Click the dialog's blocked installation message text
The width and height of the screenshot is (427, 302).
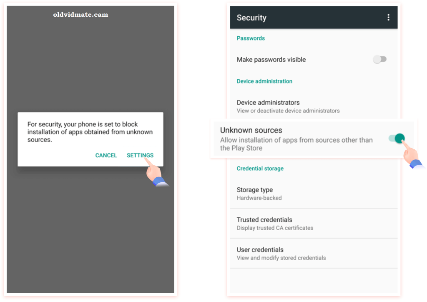90,132
